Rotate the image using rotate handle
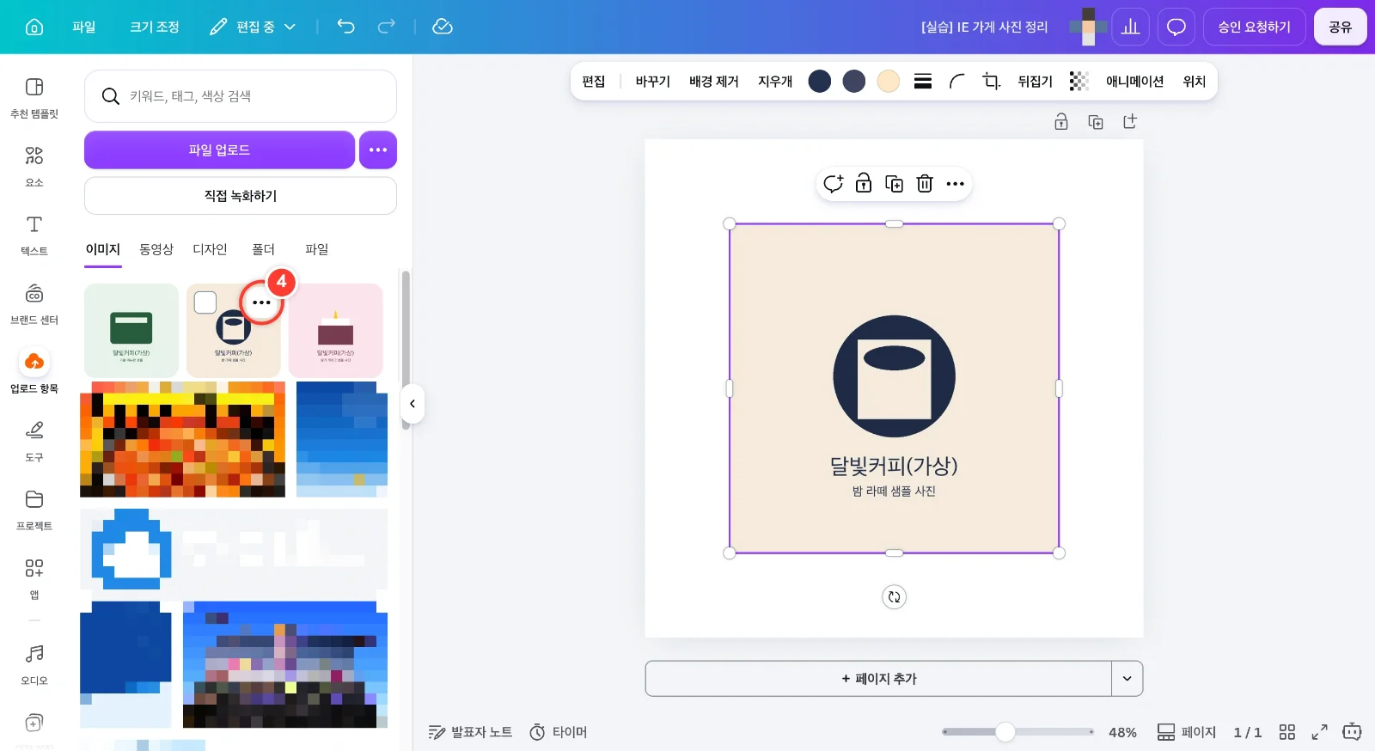Viewport: 1375px width, 751px height. click(895, 597)
